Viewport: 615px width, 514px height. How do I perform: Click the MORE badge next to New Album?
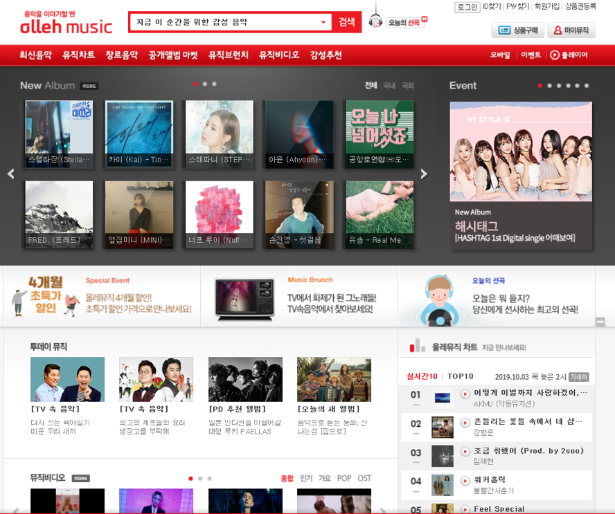coord(89,86)
